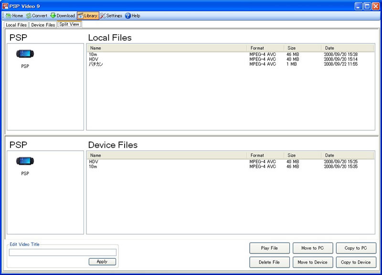The width and height of the screenshot is (382, 275).
Task: Click the 2008/09/20 15:14 date cell
Action: [x=341, y=59]
